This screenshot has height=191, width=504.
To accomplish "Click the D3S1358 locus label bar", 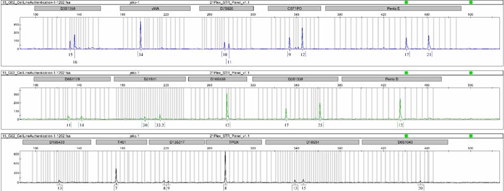I will pos(67,9).
